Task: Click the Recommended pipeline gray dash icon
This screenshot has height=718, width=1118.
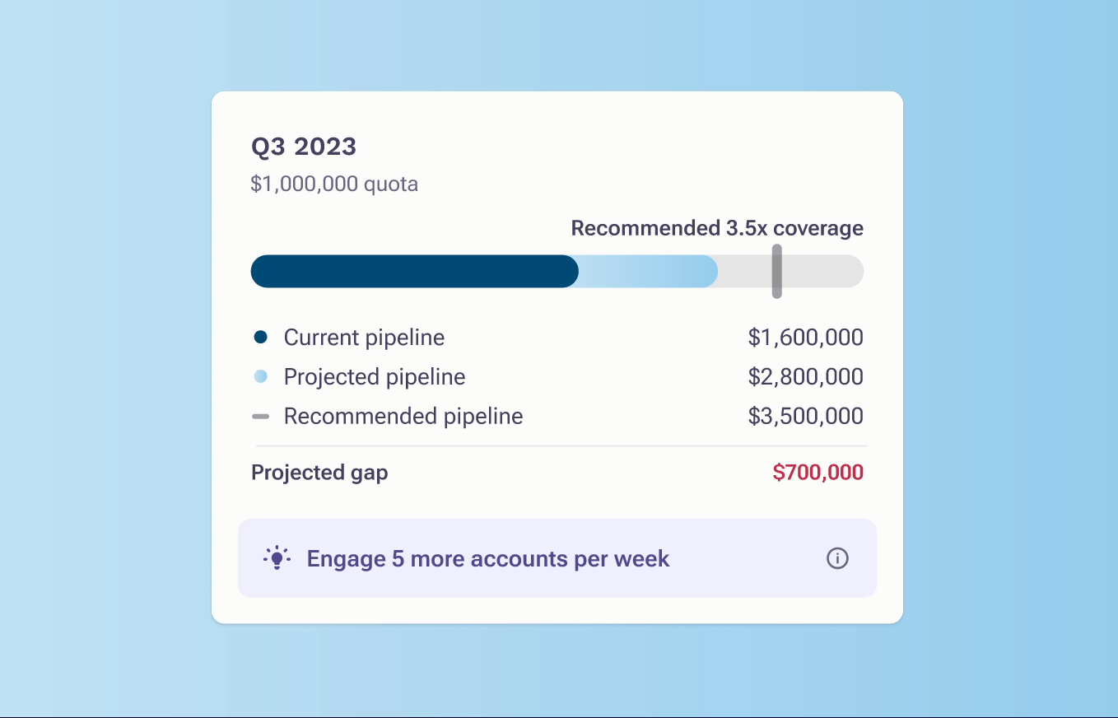Action: (x=261, y=417)
